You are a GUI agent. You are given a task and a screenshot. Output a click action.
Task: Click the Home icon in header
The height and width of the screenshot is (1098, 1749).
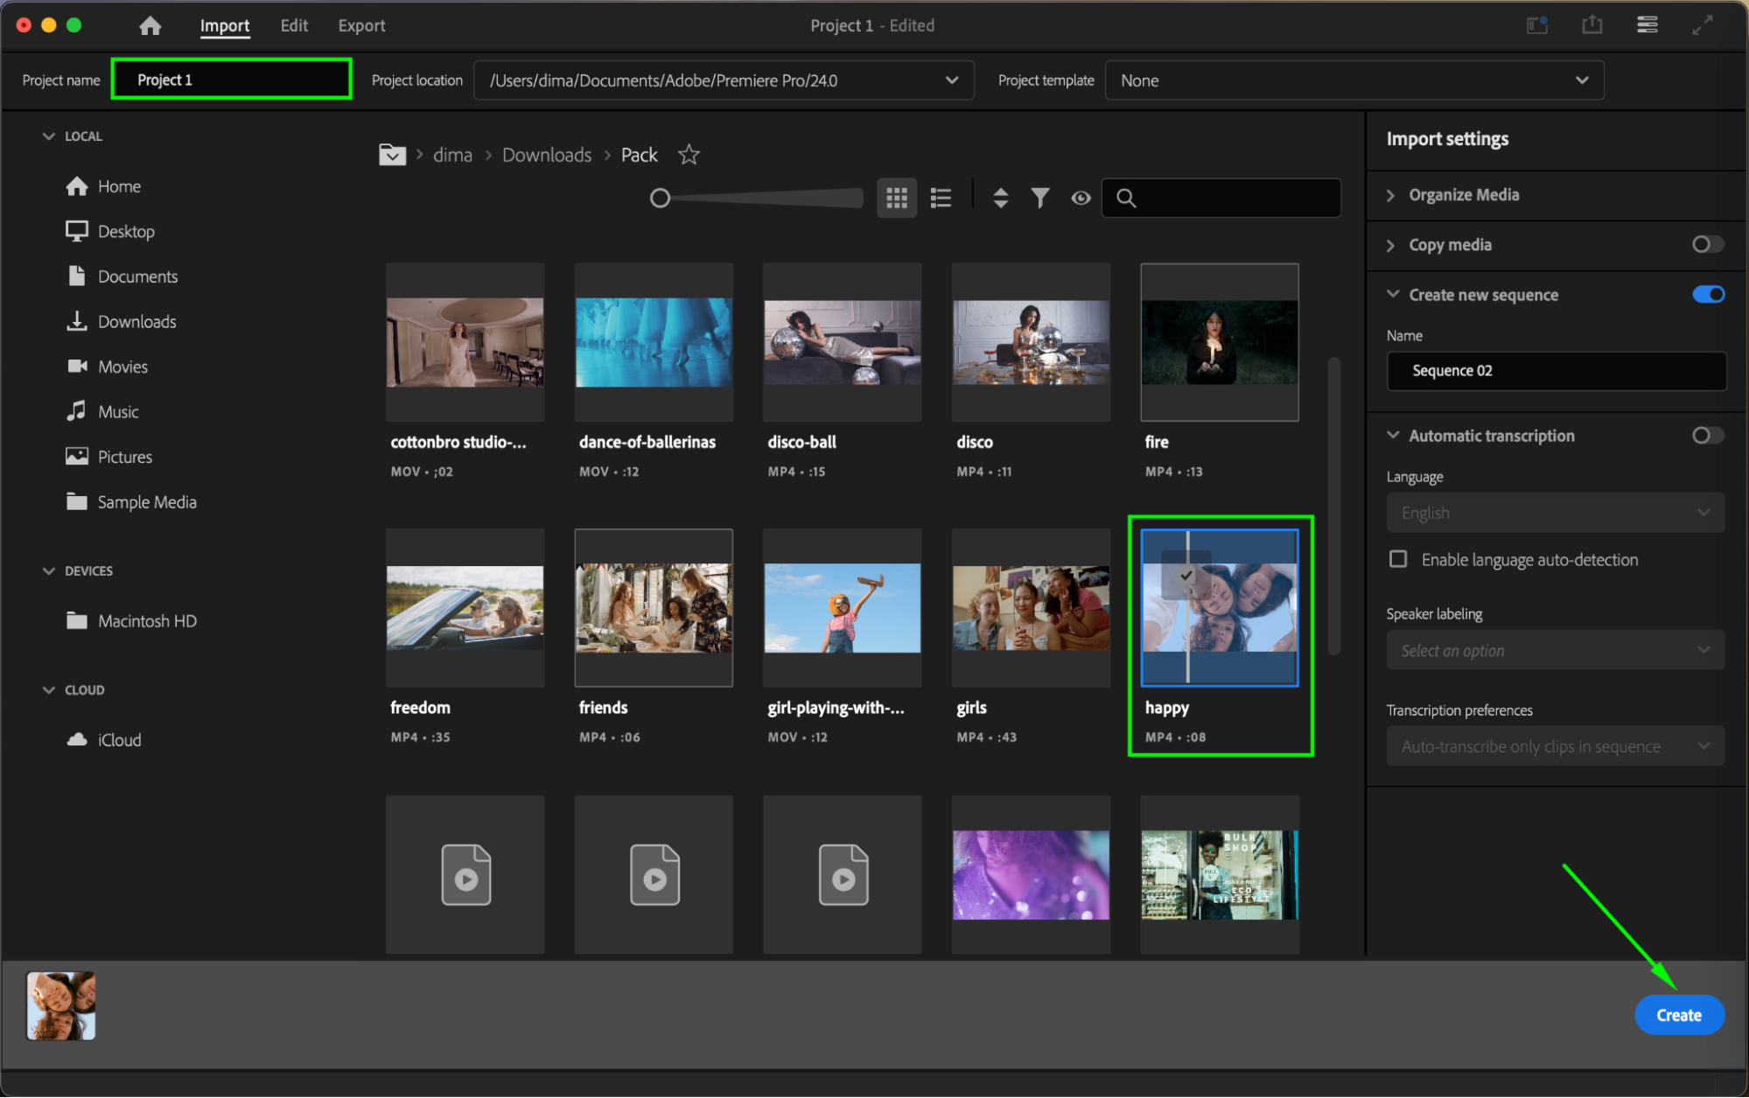click(150, 25)
